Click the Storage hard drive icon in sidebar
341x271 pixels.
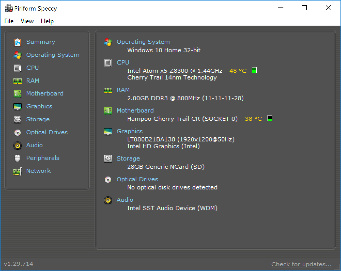(x=17, y=119)
